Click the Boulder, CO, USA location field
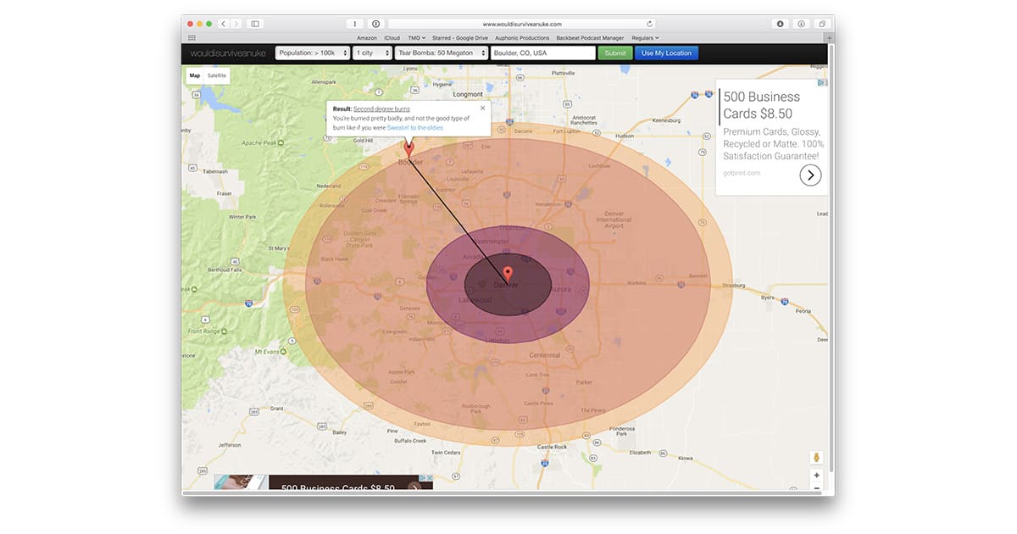 click(543, 53)
